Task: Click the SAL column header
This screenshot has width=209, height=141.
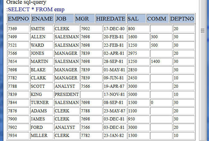Action: pos(136,19)
